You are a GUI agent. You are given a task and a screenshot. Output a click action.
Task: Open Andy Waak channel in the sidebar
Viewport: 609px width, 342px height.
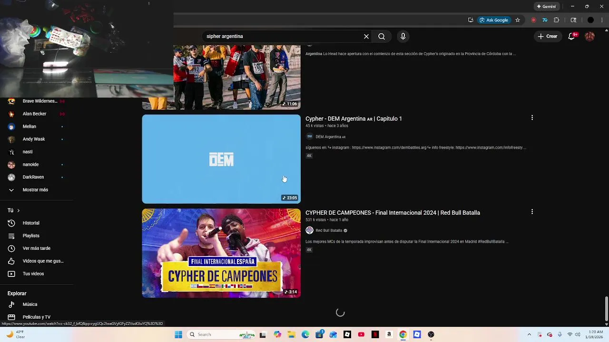(x=36, y=139)
